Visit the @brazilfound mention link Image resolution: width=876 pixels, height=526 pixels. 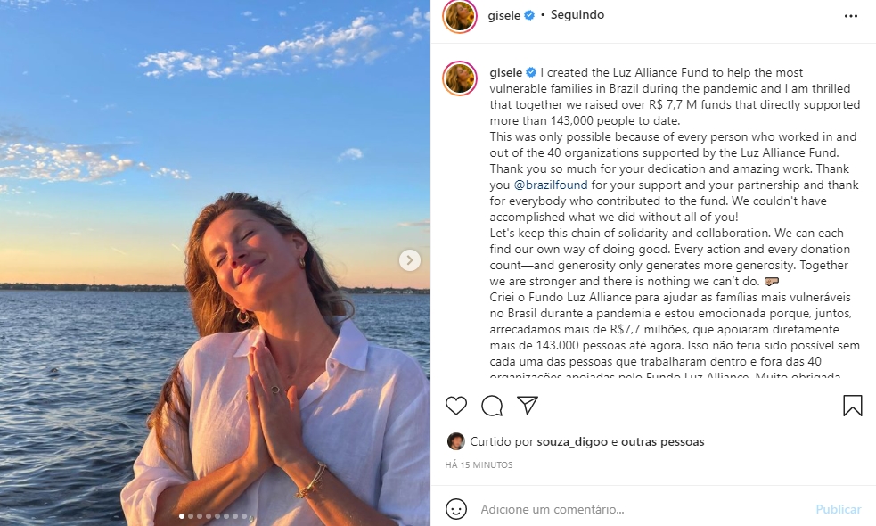551,185
